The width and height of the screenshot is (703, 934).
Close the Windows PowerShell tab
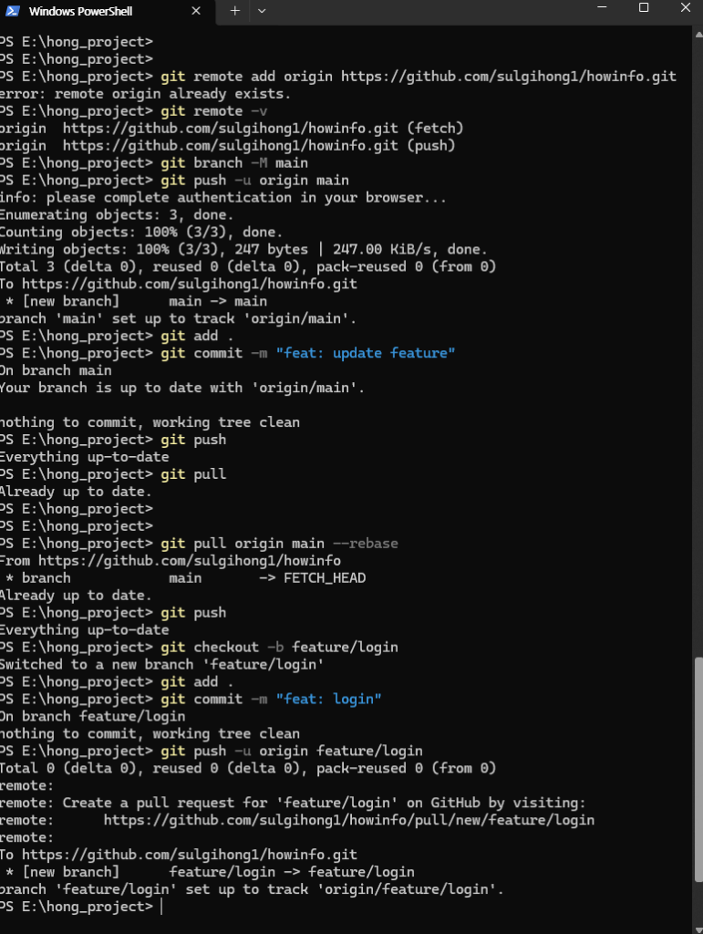196,11
